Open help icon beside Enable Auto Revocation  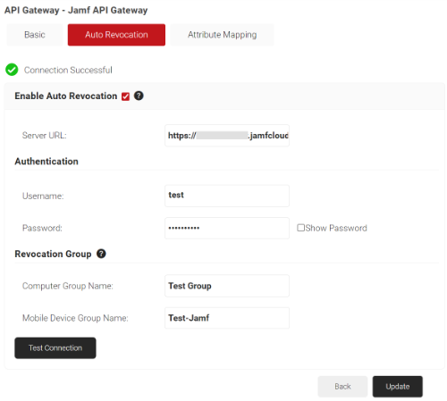[x=139, y=96]
